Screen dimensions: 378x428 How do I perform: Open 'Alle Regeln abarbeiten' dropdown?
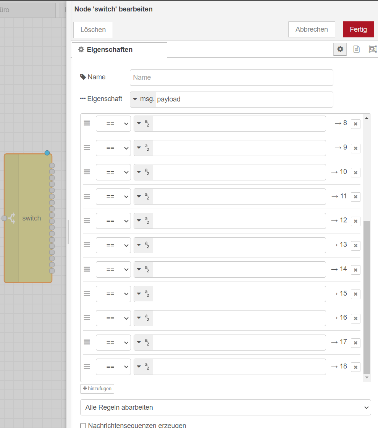[x=226, y=407]
